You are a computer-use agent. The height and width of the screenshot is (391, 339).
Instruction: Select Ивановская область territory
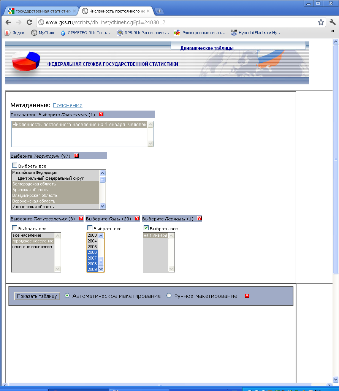(x=55, y=207)
